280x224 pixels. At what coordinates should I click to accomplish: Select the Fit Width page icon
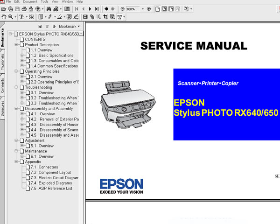(171, 9)
